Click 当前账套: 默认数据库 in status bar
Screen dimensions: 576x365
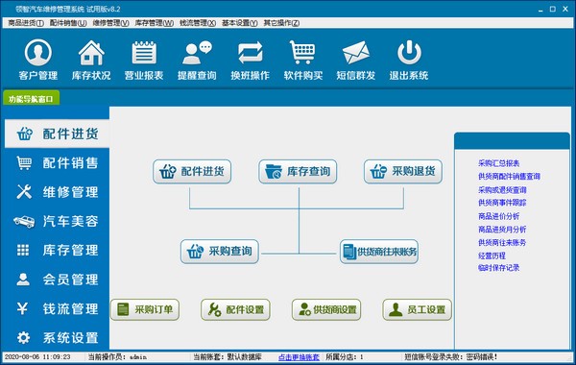(x=228, y=357)
